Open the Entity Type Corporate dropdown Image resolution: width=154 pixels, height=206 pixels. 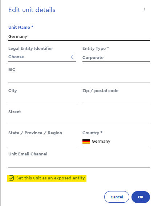116,58
